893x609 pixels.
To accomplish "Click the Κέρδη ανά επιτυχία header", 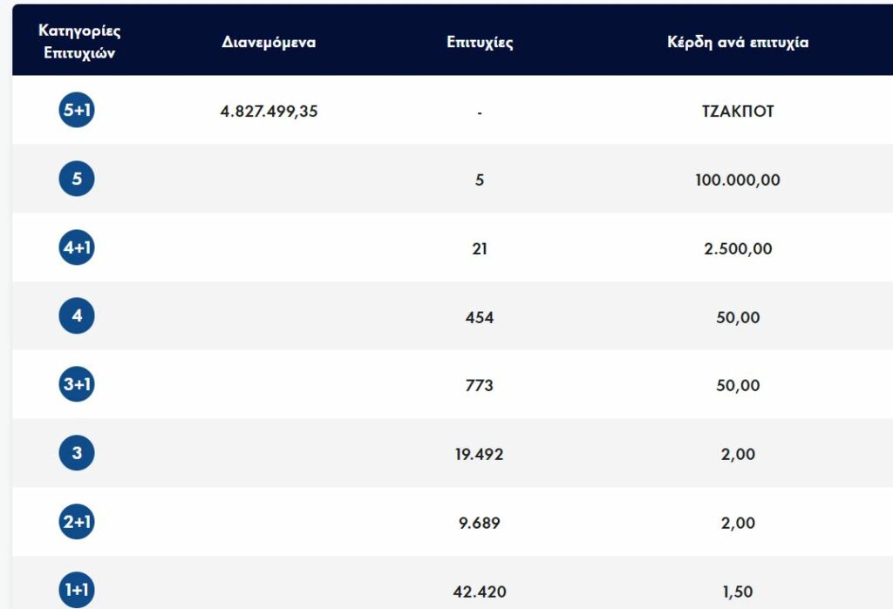I will (738, 42).
